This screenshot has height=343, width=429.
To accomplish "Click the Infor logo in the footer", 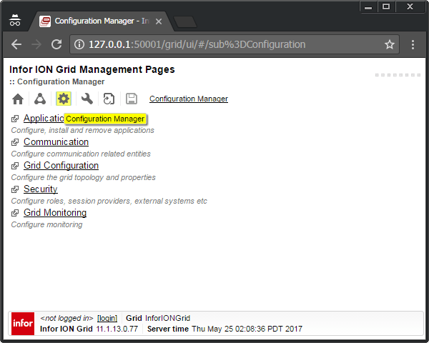I will click(x=23, y=324).
